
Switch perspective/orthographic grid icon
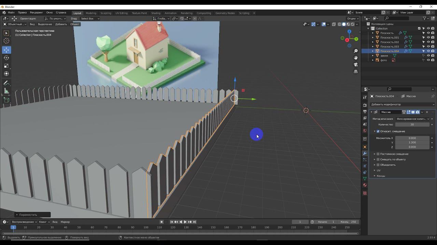pyautogui.click(x=356, y=71)
